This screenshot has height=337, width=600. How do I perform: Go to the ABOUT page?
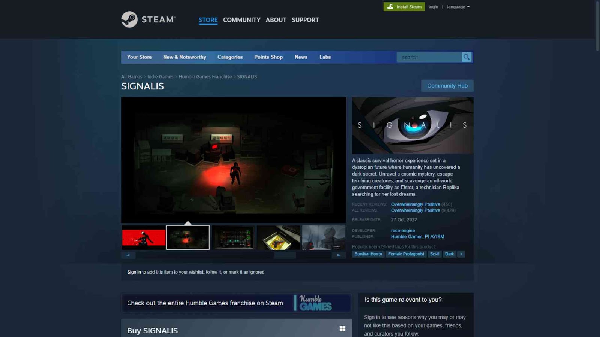276,20
